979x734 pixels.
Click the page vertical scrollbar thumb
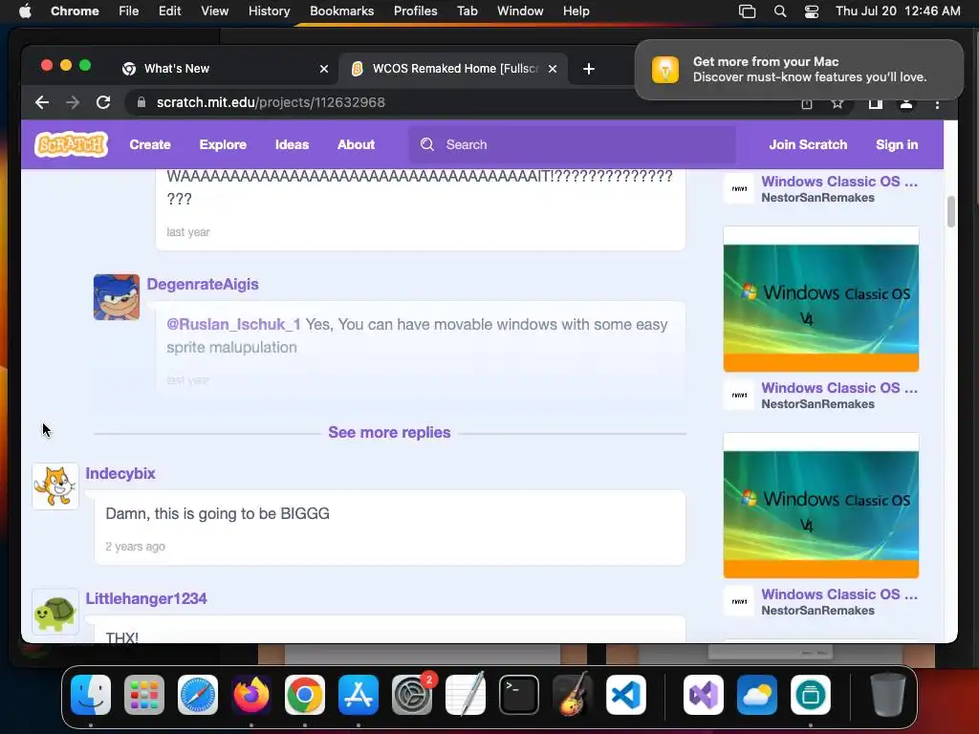(x=950, y=211)
